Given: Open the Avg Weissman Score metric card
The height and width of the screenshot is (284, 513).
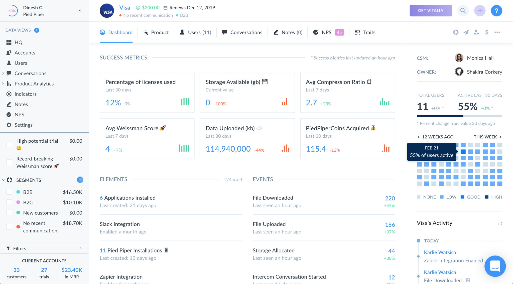Looking at the screenshot, I should [147, 138].
